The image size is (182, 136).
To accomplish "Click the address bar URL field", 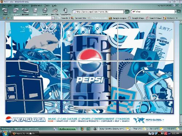I will click(x=98, y=12).
